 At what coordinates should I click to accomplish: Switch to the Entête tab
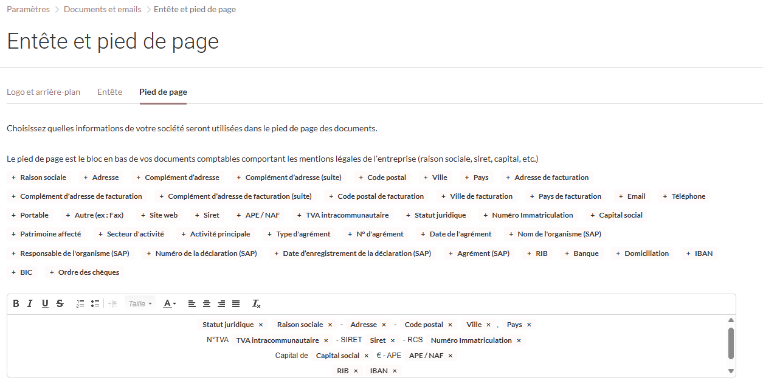pos(109,92)
